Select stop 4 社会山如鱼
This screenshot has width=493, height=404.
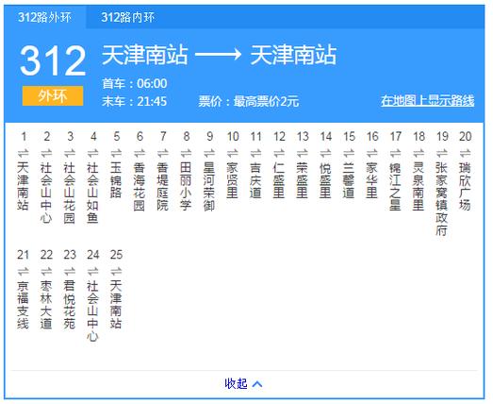(x=93, y=193)
